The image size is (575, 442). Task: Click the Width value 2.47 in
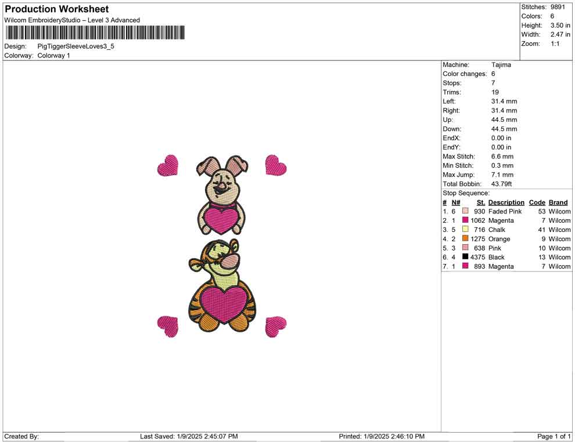click(560, 34)
